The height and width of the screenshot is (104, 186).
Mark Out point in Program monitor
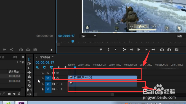pos(115,49)
